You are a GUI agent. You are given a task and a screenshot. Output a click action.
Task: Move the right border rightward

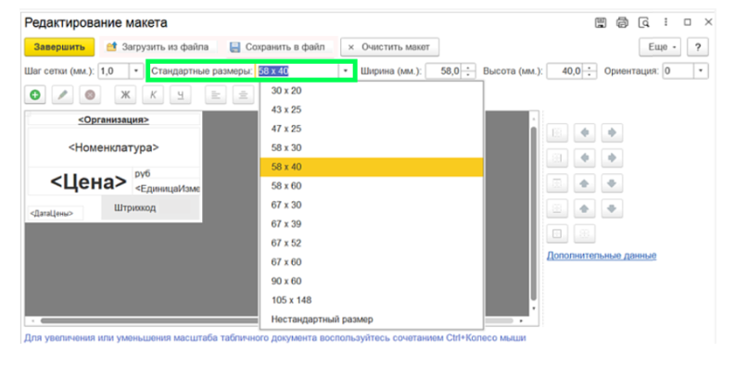click(x=612, y=158)
